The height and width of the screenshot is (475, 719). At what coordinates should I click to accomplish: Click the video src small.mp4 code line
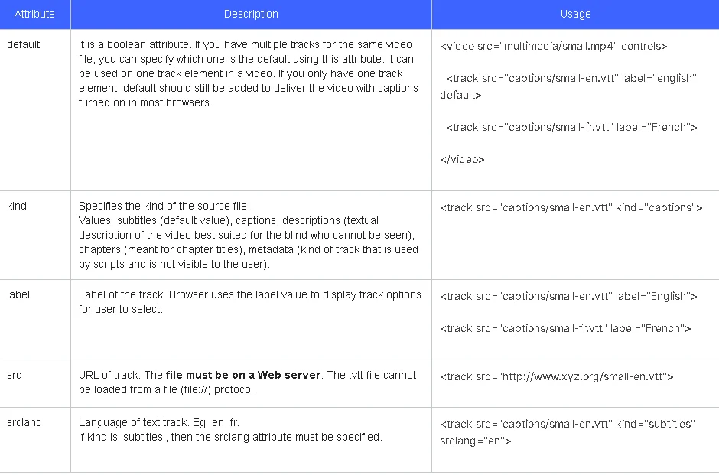554,46
